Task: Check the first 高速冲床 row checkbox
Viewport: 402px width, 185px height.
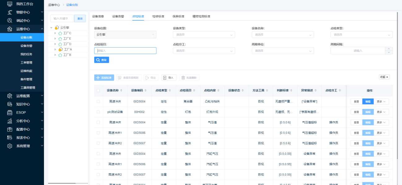Action: [x=98, y=101]
